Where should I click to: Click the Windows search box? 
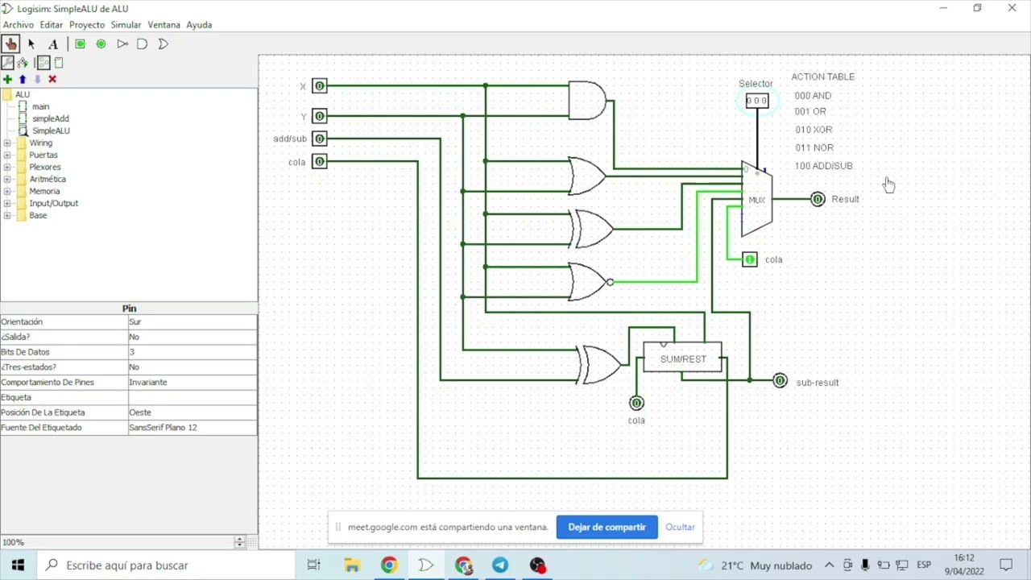[165, 565]
